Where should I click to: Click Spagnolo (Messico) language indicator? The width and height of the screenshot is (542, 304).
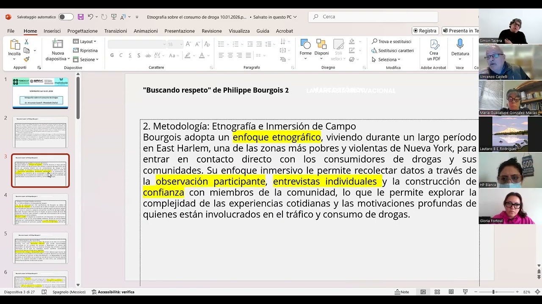(x=69, y=292)
